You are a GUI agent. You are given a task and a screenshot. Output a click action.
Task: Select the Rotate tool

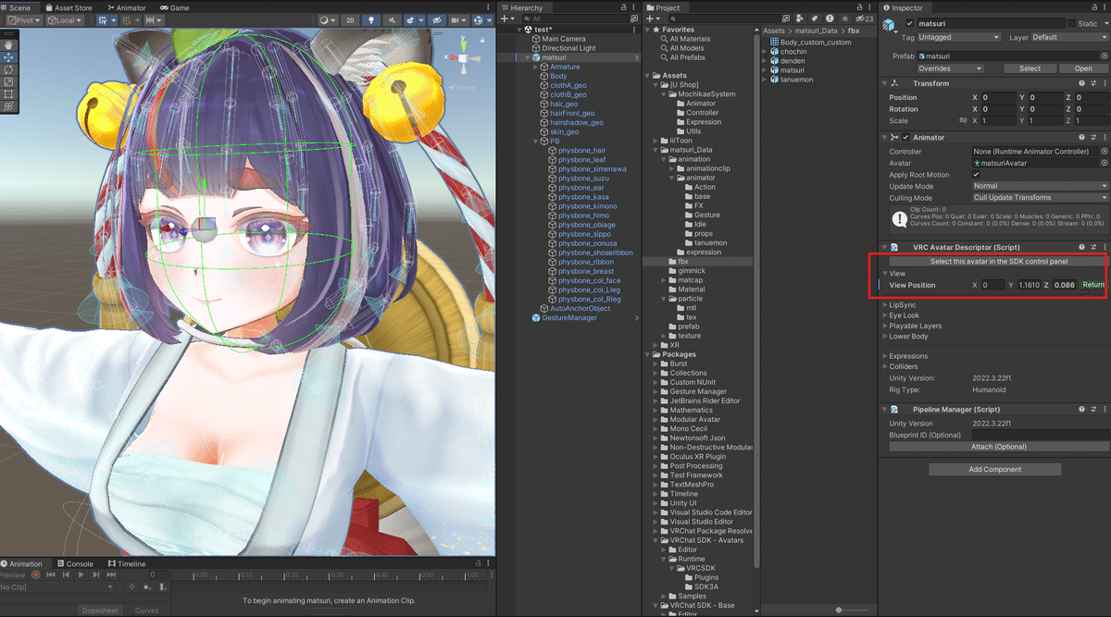pos(8,70)
